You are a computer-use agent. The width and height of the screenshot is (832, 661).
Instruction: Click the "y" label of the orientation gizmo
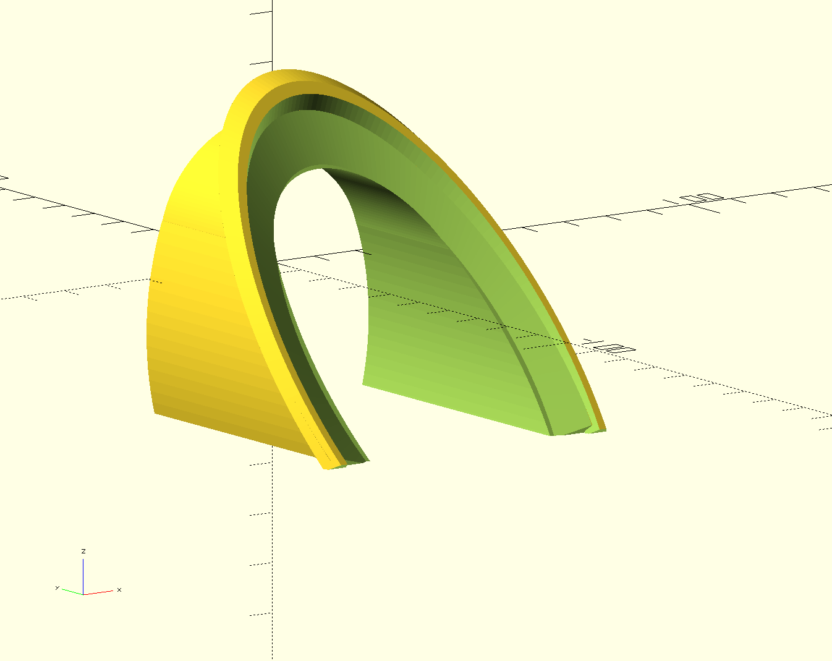tap(57, 587)
